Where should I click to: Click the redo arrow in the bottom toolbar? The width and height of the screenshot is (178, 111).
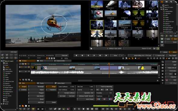click(28, 109)
